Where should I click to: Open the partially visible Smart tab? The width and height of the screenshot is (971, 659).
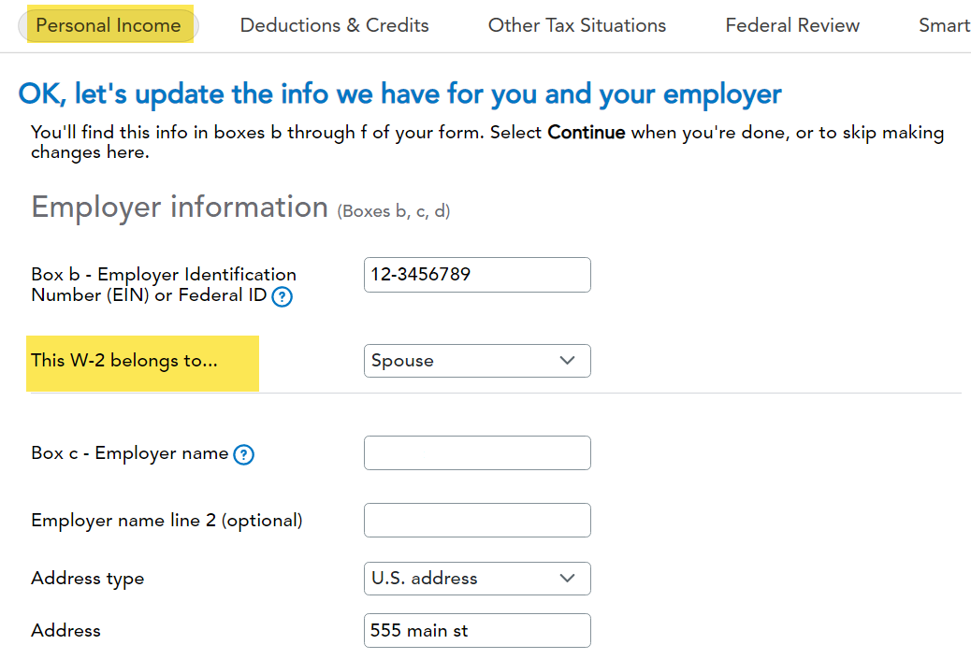pos(945,25)
